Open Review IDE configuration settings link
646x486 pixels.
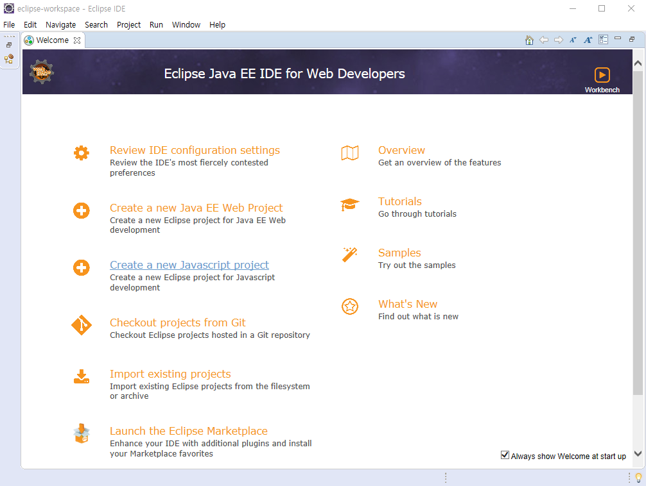click(195, 150)
